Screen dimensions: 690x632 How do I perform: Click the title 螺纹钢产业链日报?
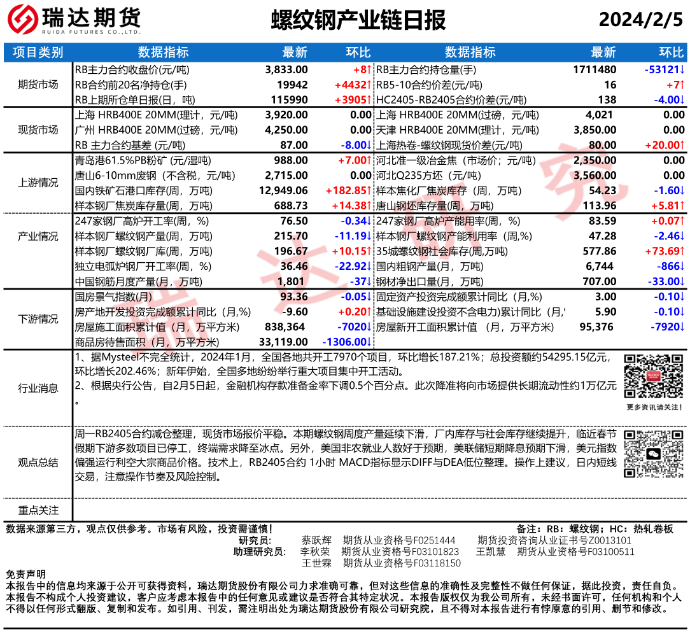[x=358, y=20]
